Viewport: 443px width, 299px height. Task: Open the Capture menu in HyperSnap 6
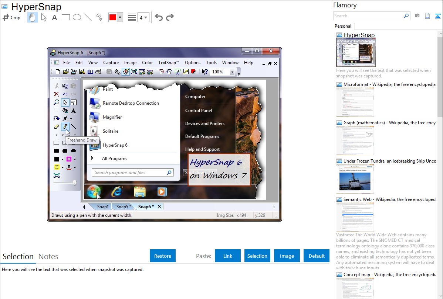tap(111, 63)
